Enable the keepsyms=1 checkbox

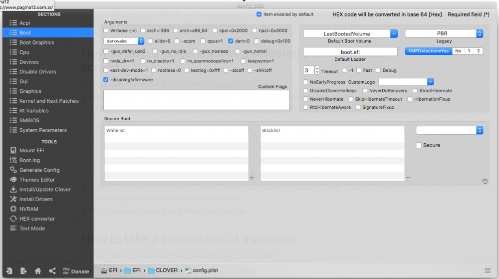click(244, 61)
